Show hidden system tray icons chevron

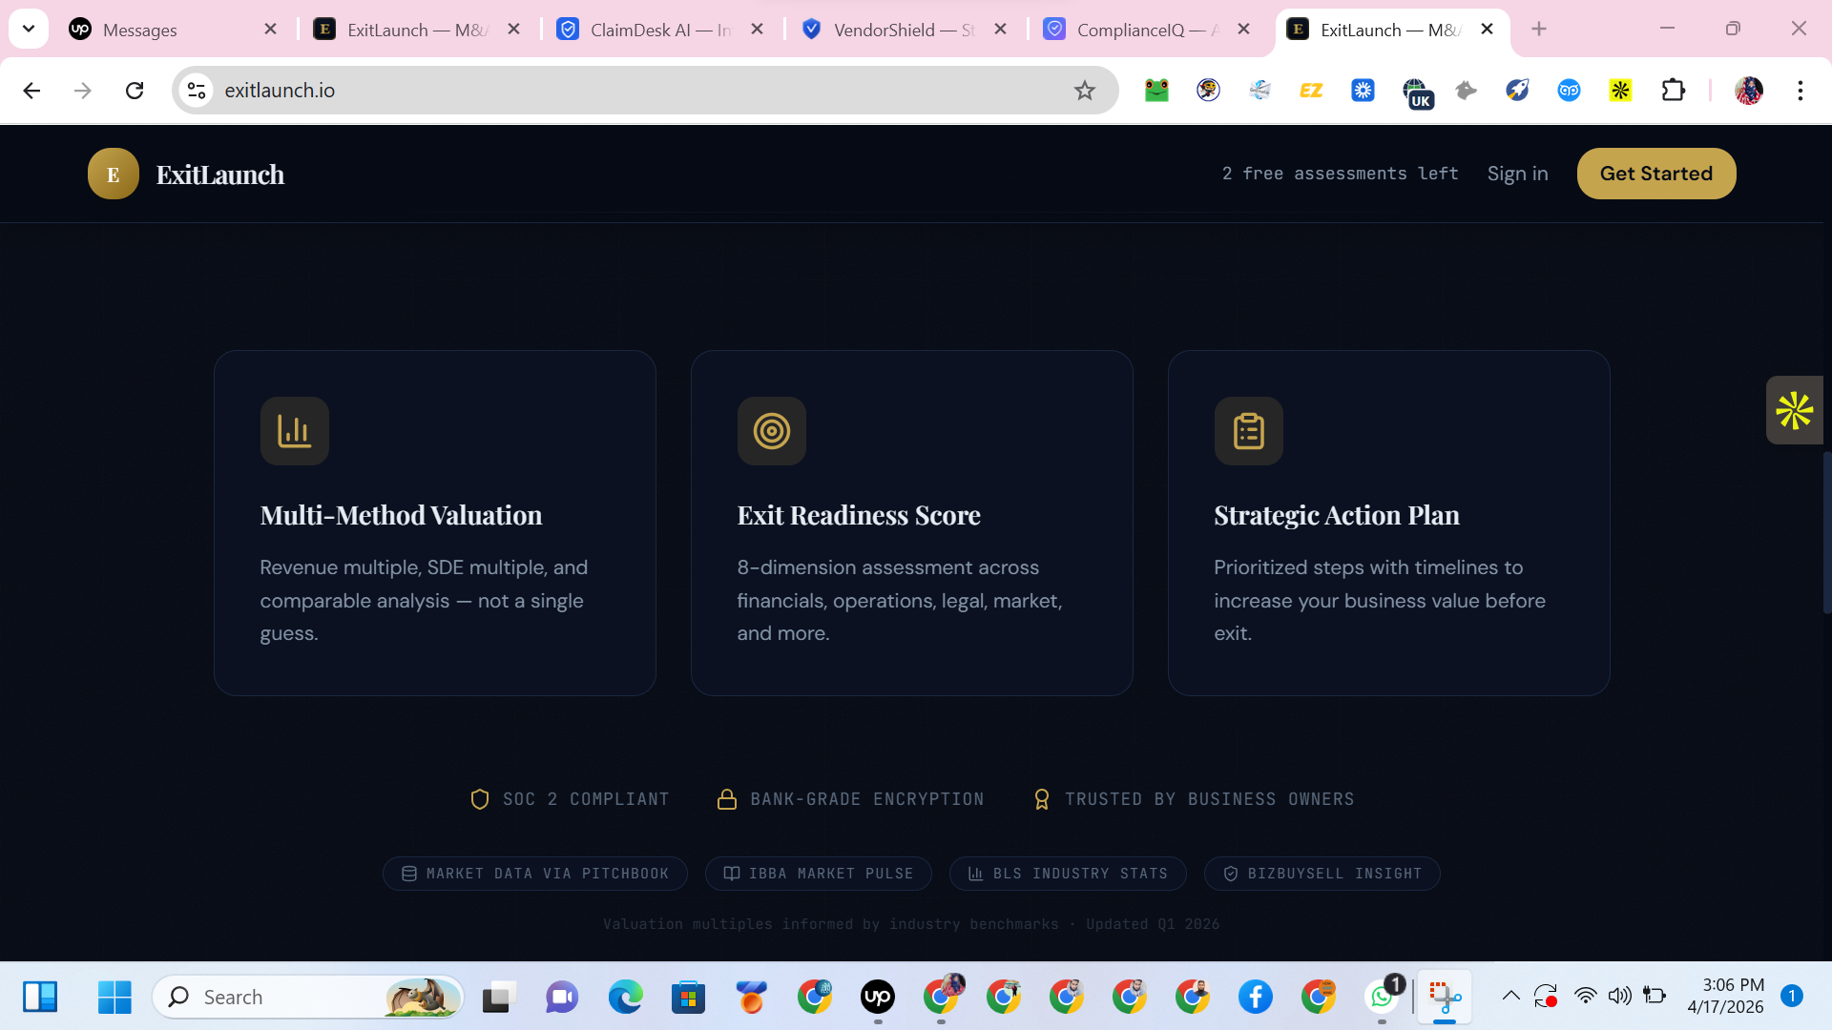[1510, 996]
